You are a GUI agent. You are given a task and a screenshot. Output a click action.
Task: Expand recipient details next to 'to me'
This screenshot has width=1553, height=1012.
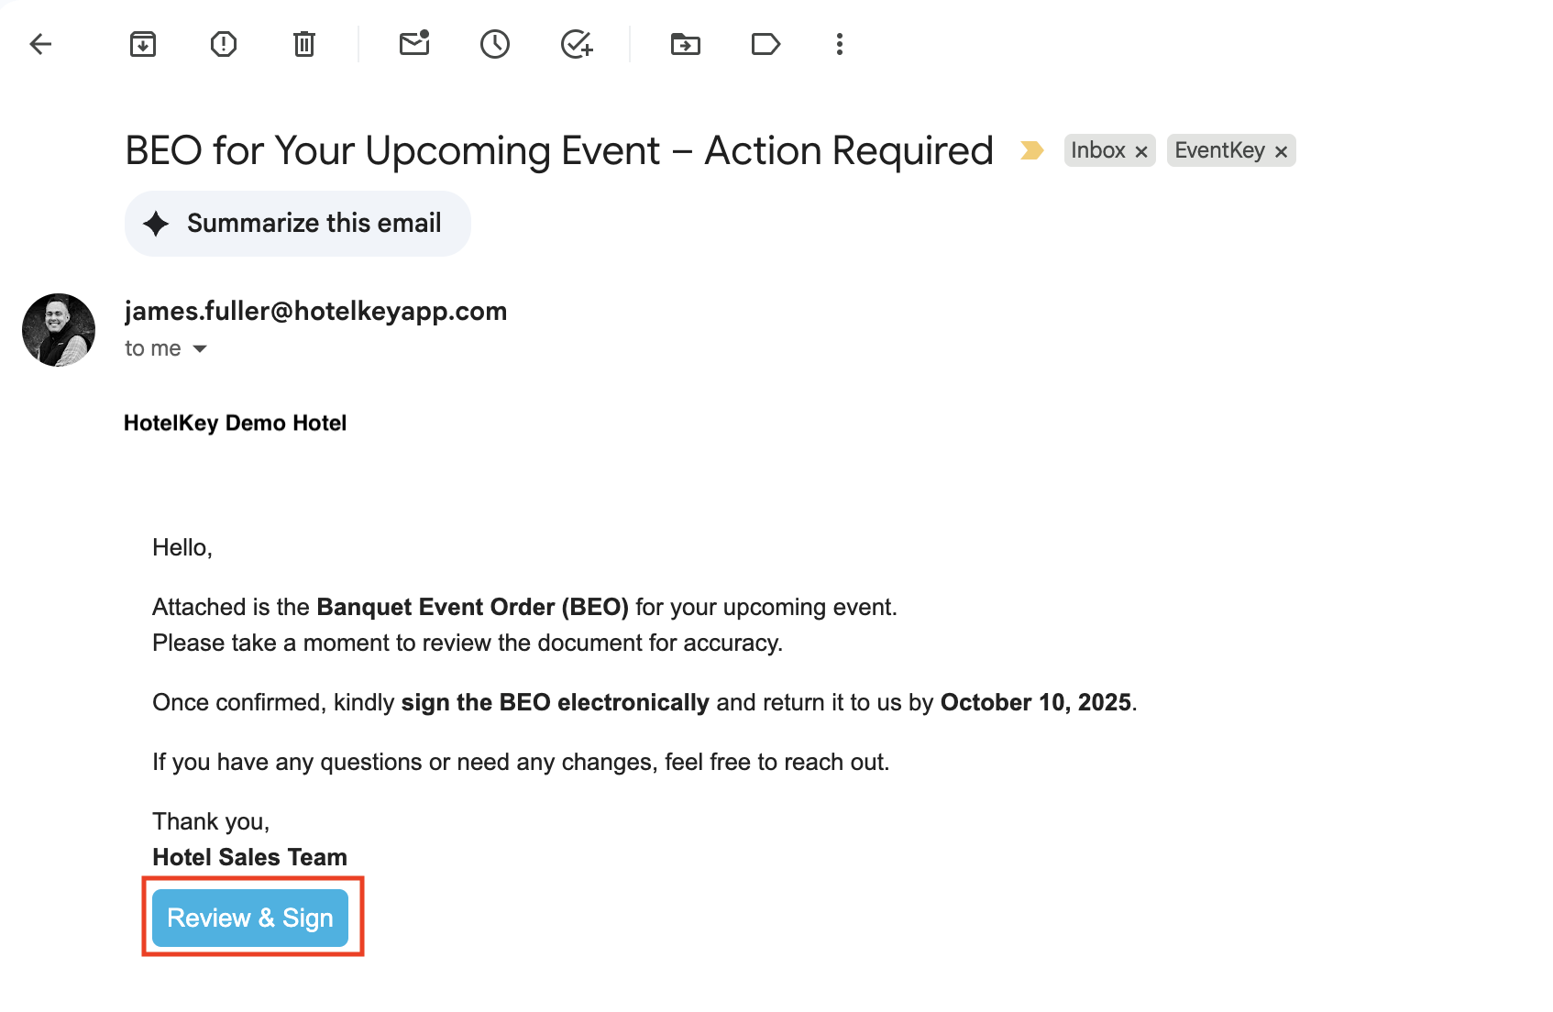tap(200, 349)
